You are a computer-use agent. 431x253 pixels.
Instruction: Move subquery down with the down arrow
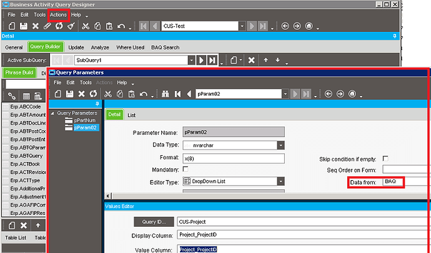tap(277, 60)
